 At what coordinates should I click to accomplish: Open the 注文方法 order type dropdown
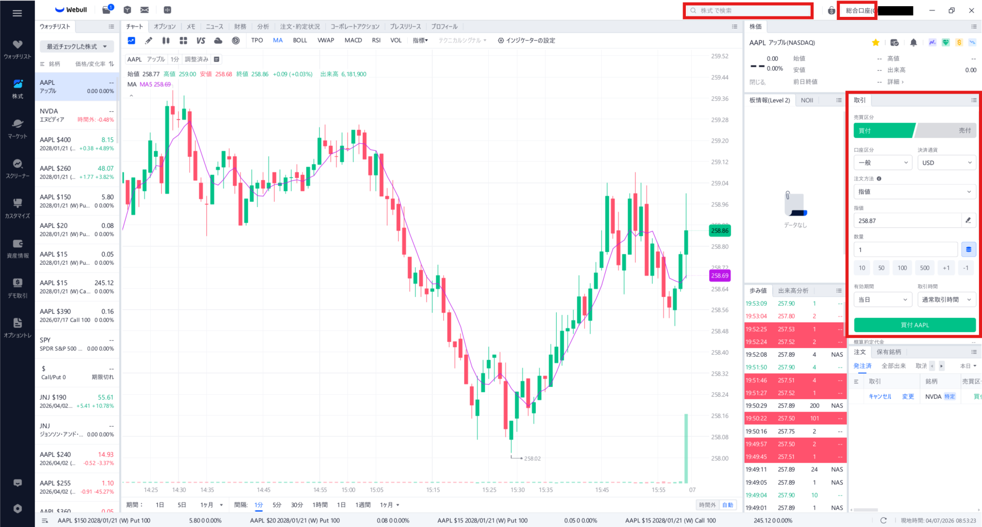(x=914, y=192)
